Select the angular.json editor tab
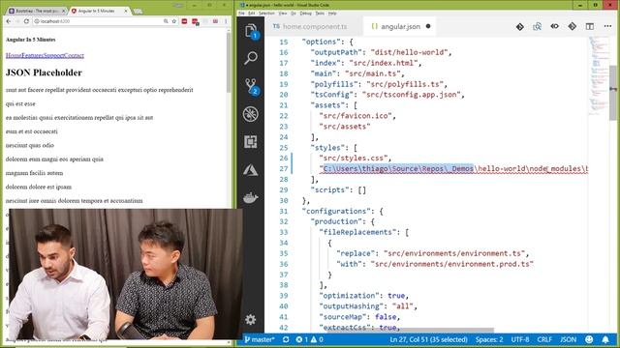This screenshot has width=620, height=348. point(400,26)
